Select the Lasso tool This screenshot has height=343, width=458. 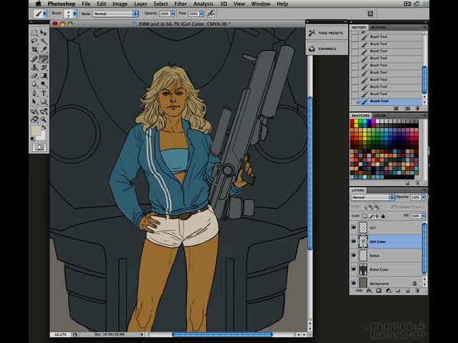click(x=34, y=41)
